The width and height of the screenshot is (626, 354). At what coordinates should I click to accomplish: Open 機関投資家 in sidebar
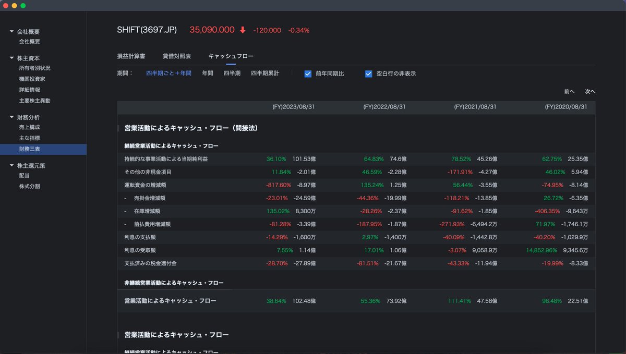point(32,79)
